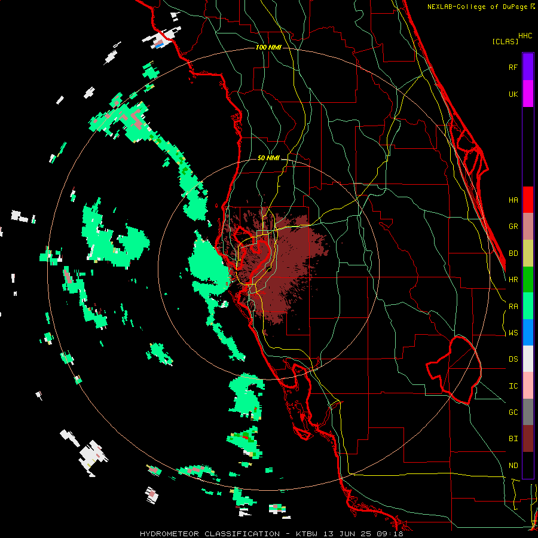Click the 'HR' legend label text
Image resolution: width=538 pixels, height=538 pixels.
click(x=513, y=280)
